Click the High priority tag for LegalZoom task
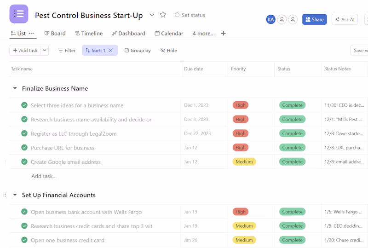 click(x=241, y=133)
